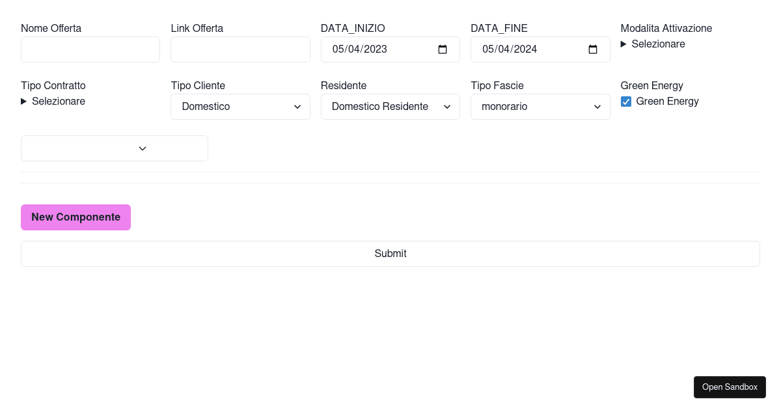
Task: Open the monorario Tipo Fascie dropdown
Action: coord(534,107)
